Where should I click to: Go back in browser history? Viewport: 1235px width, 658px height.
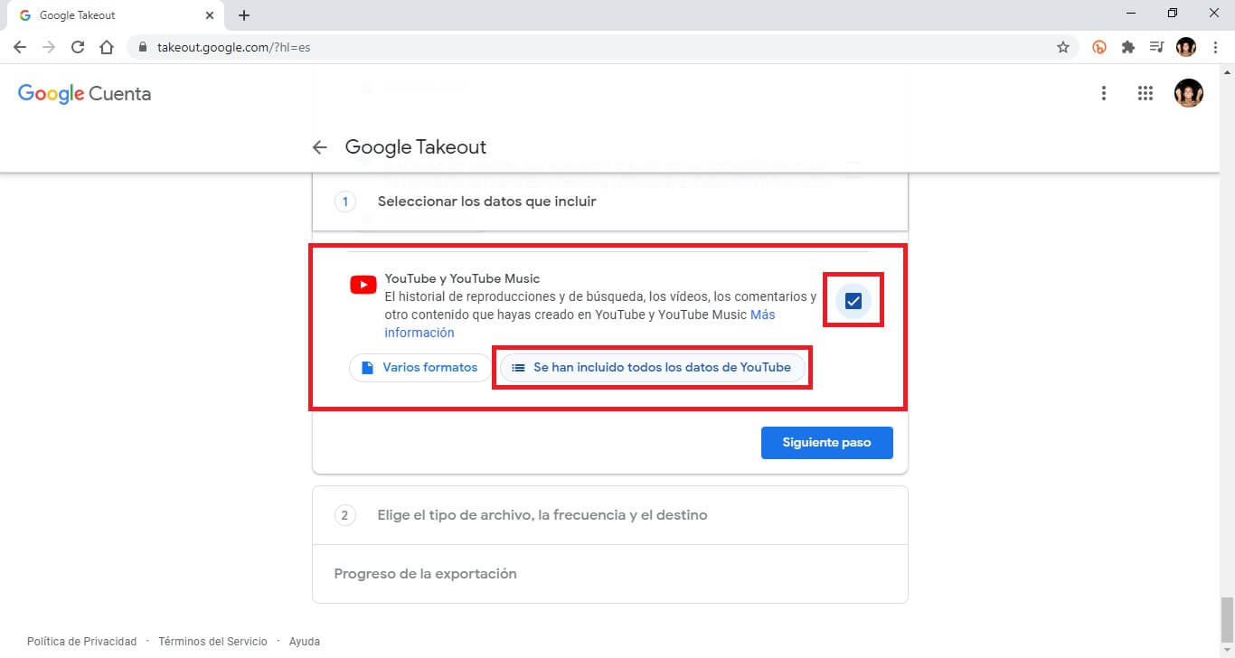click(x=20, y=47)
